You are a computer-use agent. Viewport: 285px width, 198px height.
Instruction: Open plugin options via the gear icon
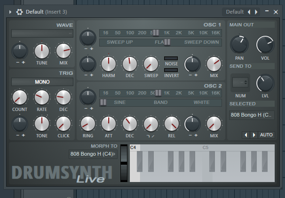[x=19, y=12]
